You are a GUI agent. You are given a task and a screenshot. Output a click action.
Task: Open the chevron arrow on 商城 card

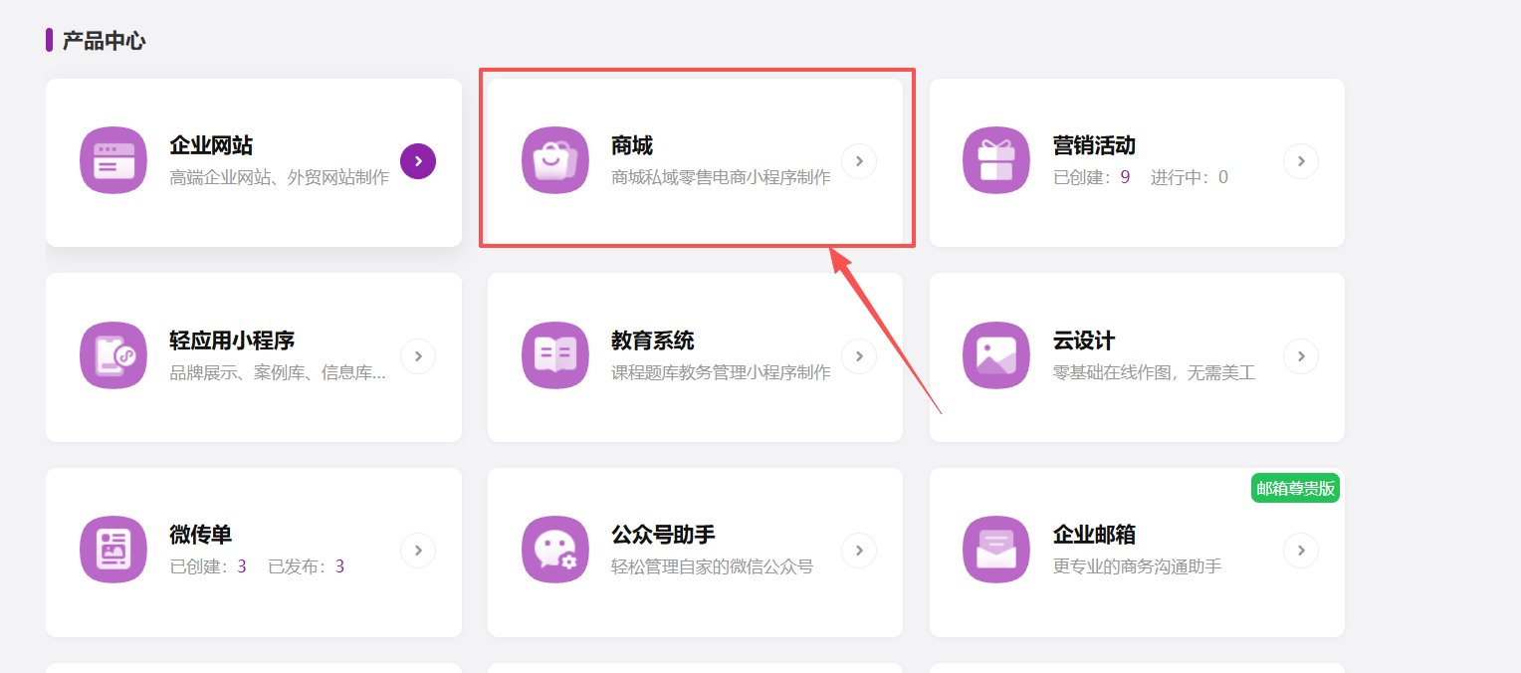point(859,161)
